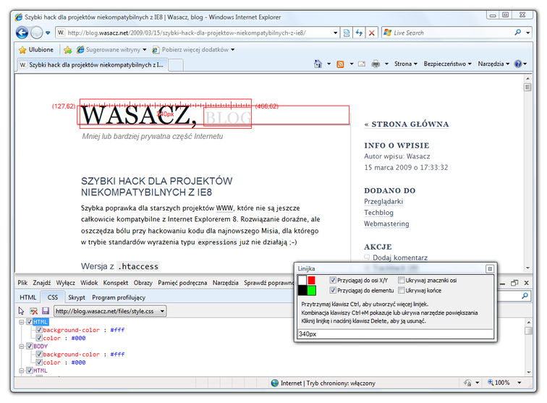This screenshot has width=547, height=403.
Task: Open the style.css file dropdown
Action: 162,311
